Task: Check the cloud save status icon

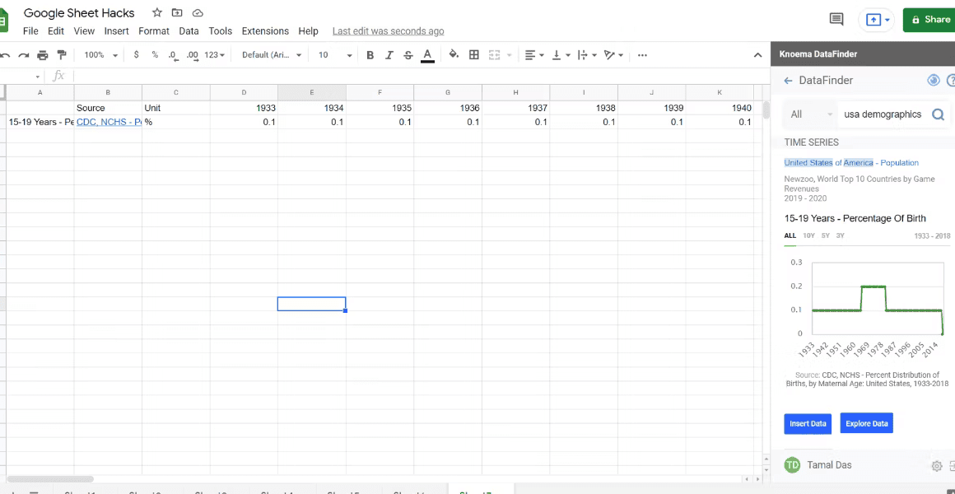Action: click(198, 13)
